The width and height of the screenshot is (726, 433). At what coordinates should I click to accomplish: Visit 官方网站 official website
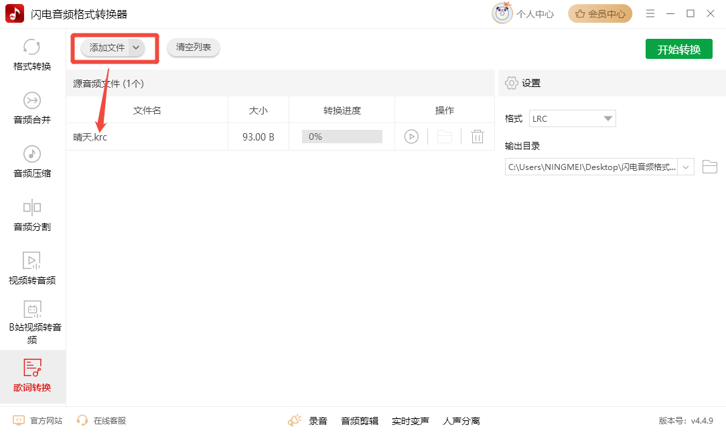(38, 421)
